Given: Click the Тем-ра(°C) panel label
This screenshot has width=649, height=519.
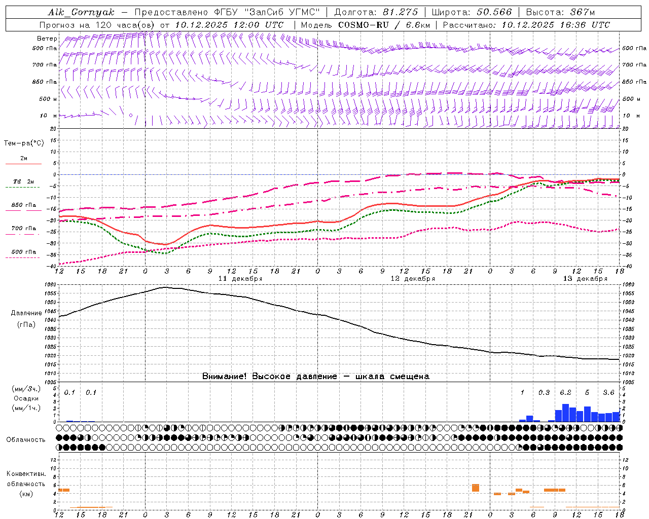Looking at the screenshot, I should tap(24, 143).
